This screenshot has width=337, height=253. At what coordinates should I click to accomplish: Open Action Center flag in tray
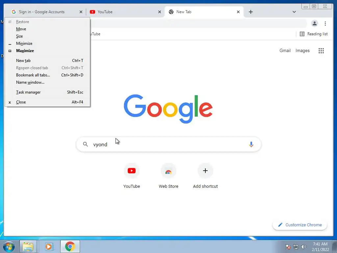pos(288,247)
